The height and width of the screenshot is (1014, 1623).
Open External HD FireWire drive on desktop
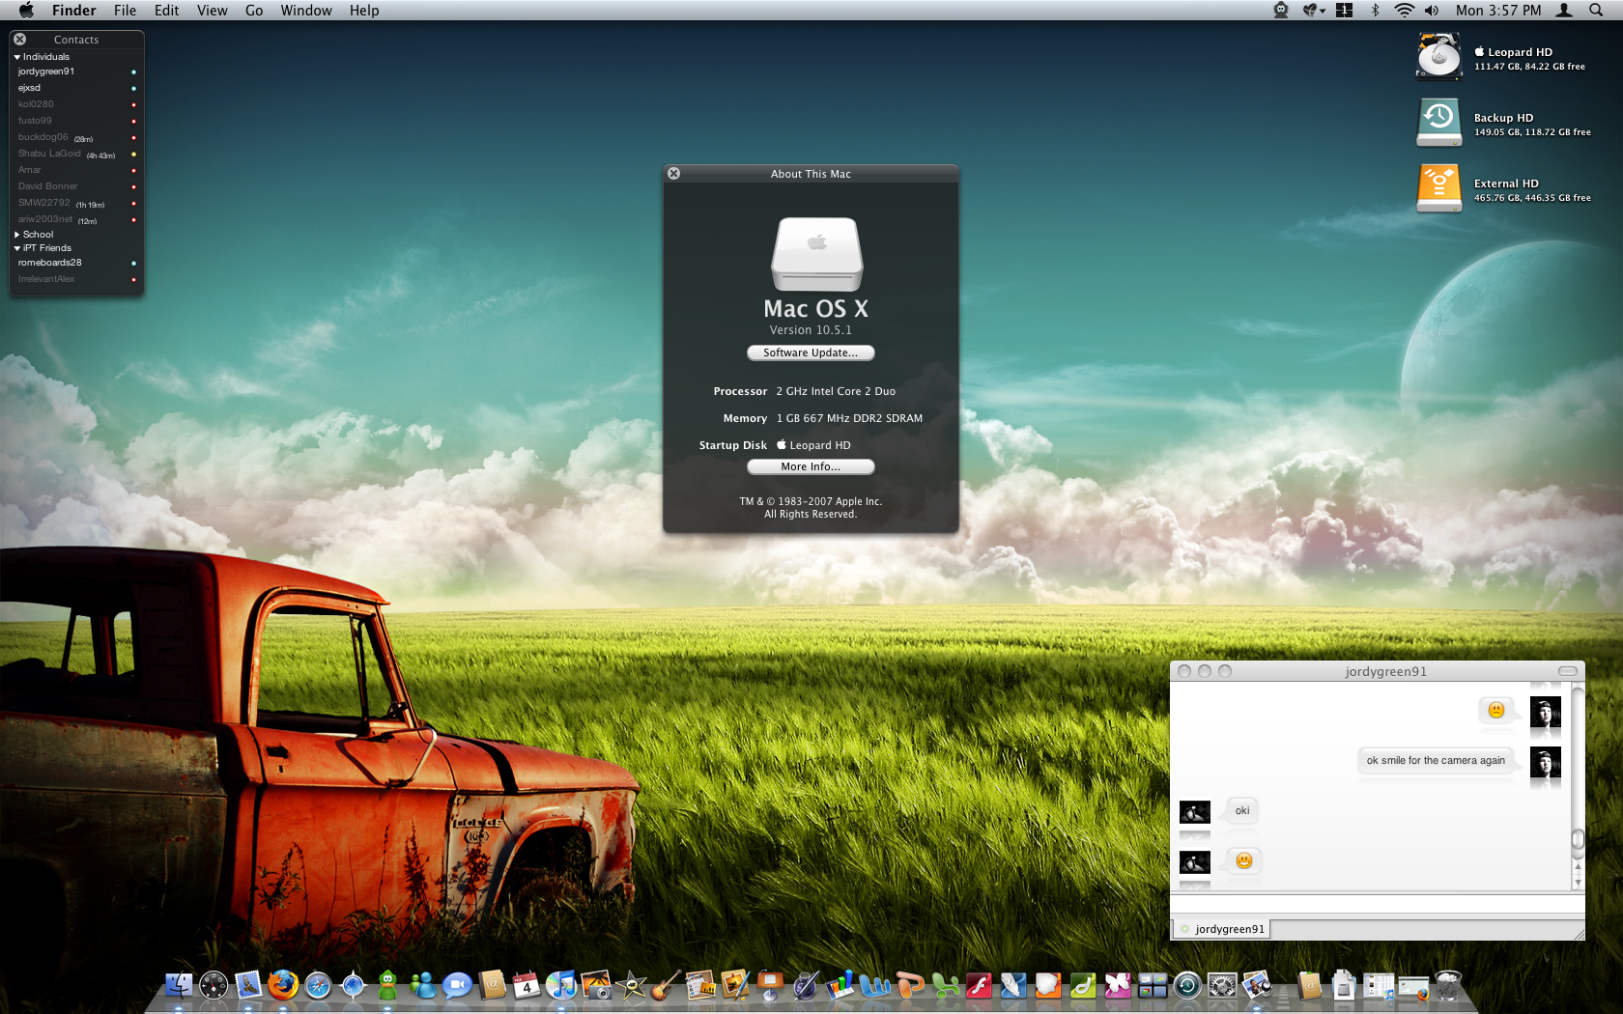point(1438,187)
